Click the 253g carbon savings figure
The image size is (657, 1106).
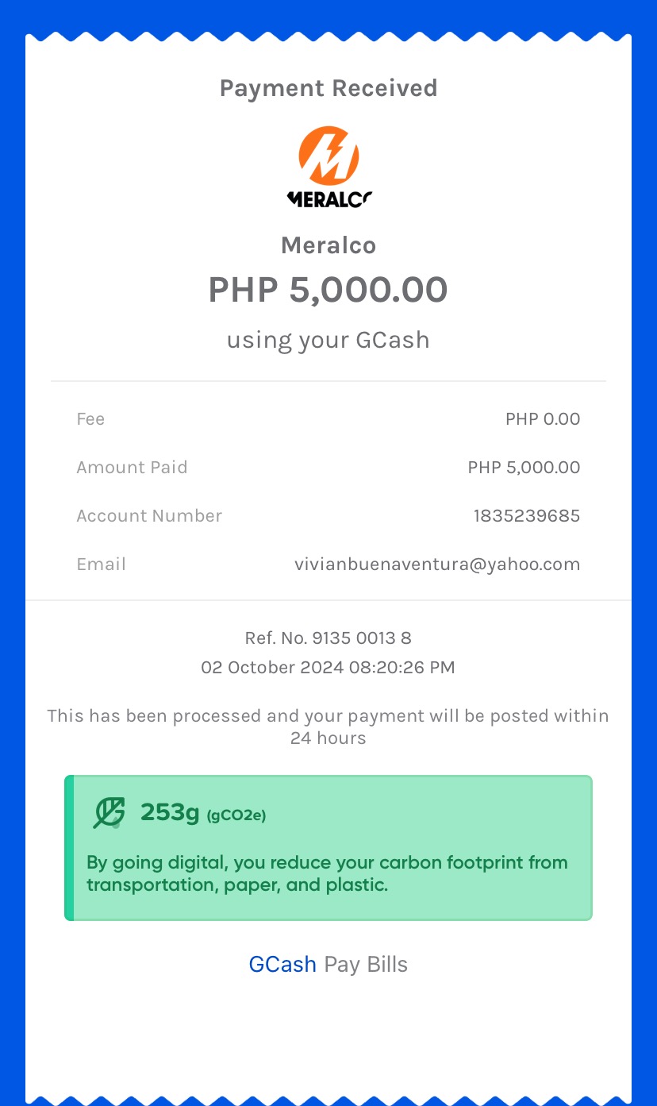coord(170,812)
